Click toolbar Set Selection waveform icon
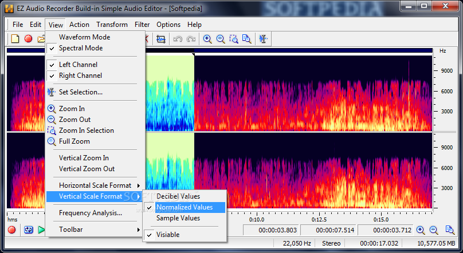 click(x=263, y=39)
